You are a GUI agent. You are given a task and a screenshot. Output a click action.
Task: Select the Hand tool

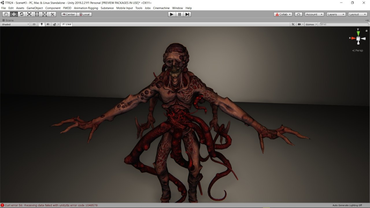point(6,14)
